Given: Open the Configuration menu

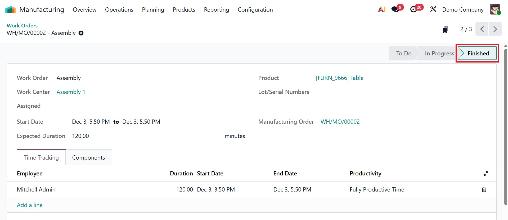Looking at the screenshot, I should click(x=255, y=10).
